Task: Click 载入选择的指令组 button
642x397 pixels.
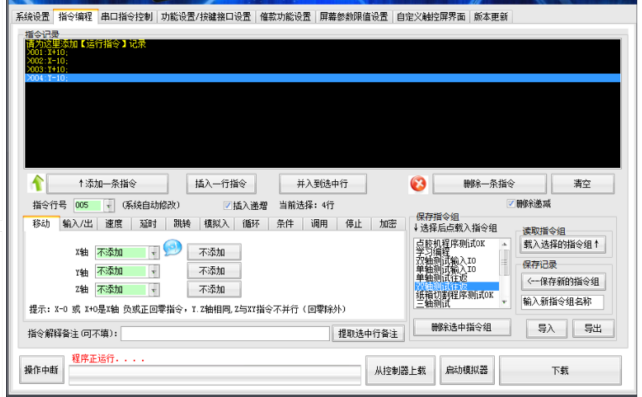Action: tap(562, 245)
